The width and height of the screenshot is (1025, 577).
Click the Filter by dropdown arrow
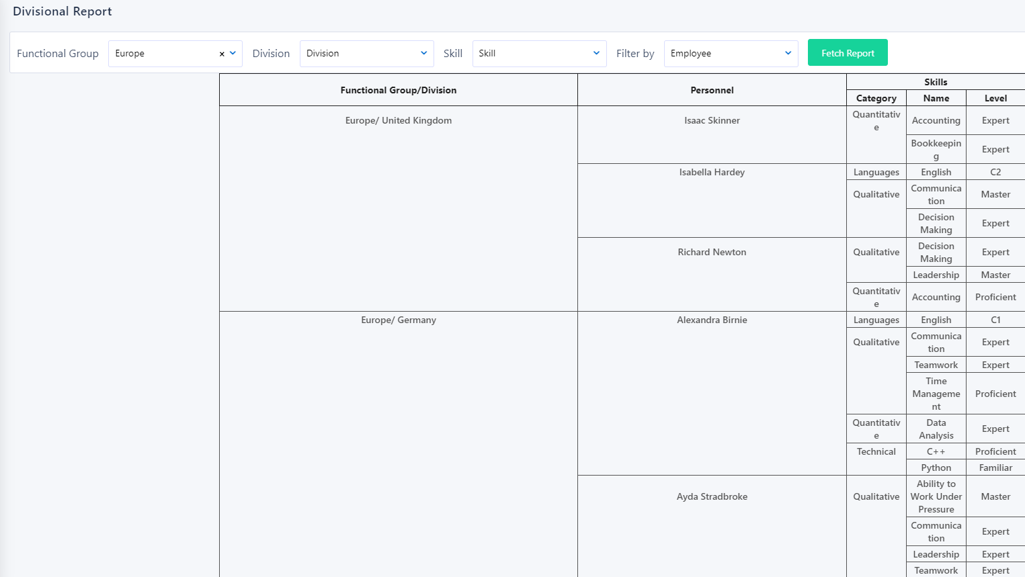788,52
